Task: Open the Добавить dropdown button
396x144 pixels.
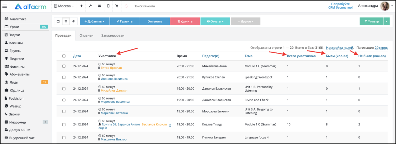Action: [x=94, y=21]
